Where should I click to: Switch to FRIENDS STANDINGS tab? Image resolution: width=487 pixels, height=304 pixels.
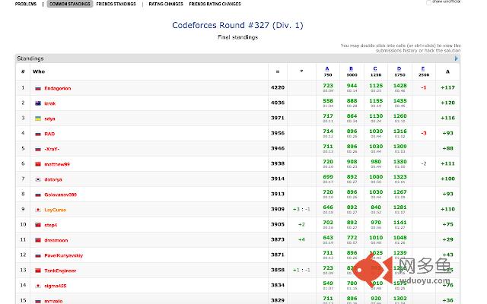pyautogui.click(x=116, y=4)
